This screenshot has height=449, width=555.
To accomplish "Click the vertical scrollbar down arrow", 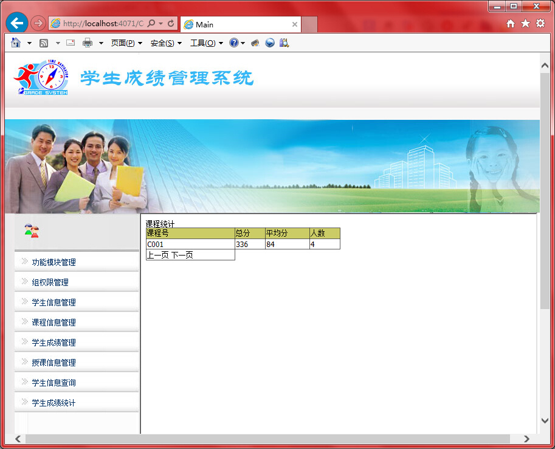I will (545, 420).
